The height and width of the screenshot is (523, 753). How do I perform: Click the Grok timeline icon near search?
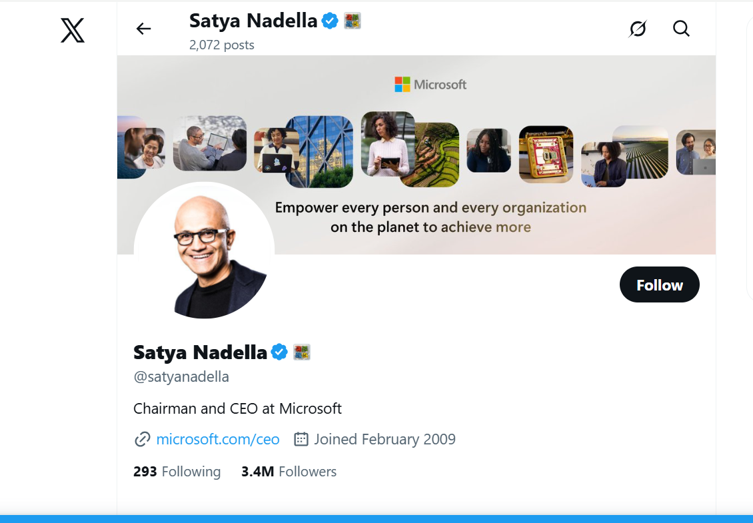click(638, 29)
